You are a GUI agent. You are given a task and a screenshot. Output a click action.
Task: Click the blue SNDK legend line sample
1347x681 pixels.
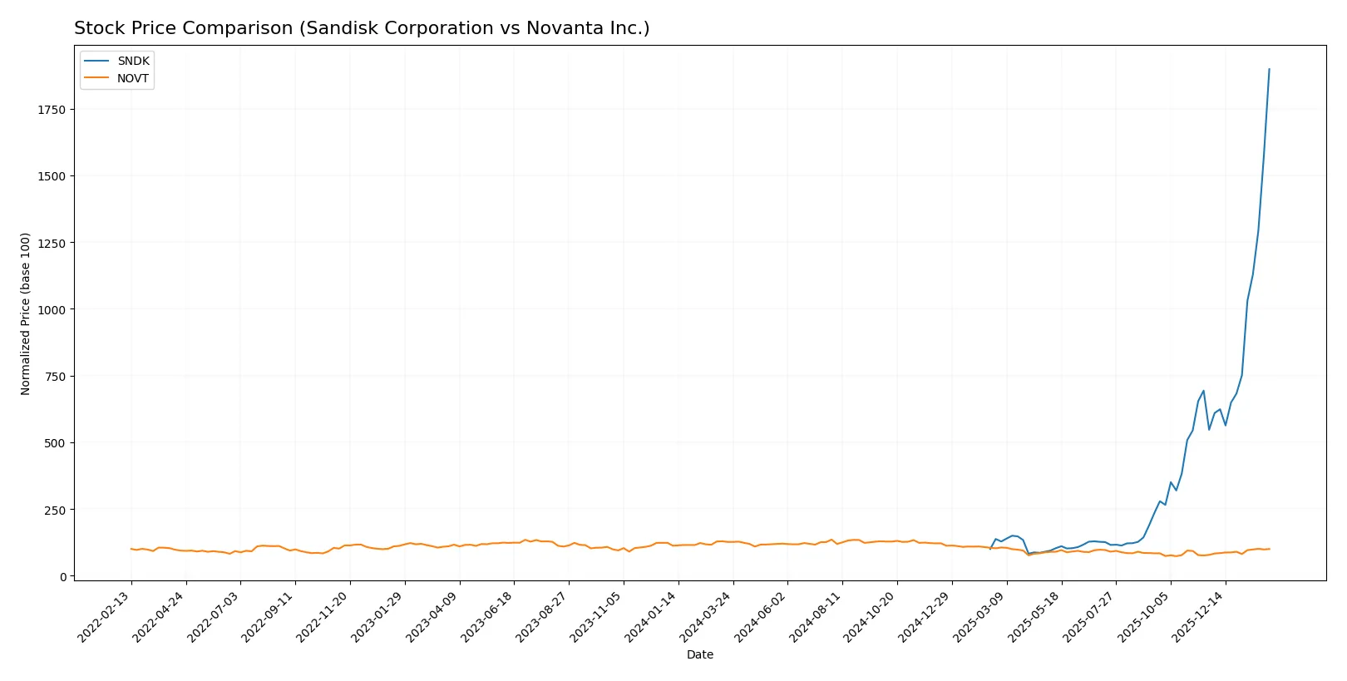96,62
